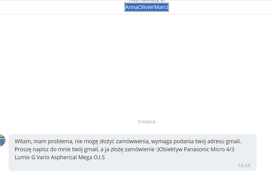Select the misspelled word "zamówwenia"
The height and width of the screenshot is (176, 275).
coord(130,141)
